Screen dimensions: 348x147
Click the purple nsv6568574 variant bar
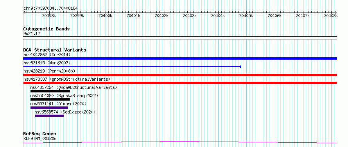click(49, 116)
